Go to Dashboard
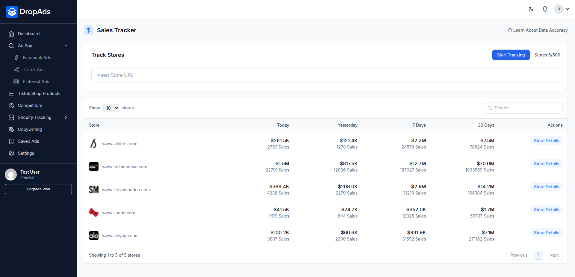 (x=29, y=34)
